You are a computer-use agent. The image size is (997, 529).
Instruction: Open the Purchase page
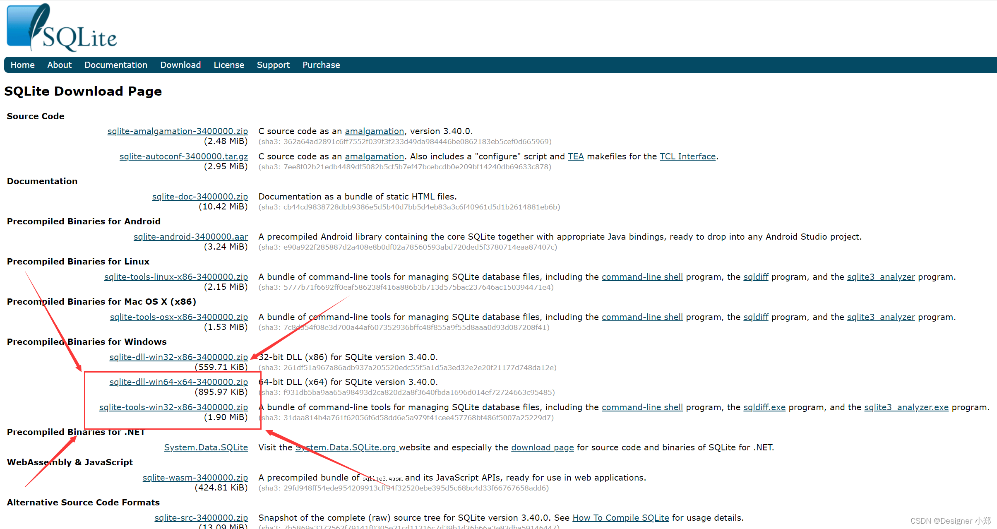[x=321, y=65]
